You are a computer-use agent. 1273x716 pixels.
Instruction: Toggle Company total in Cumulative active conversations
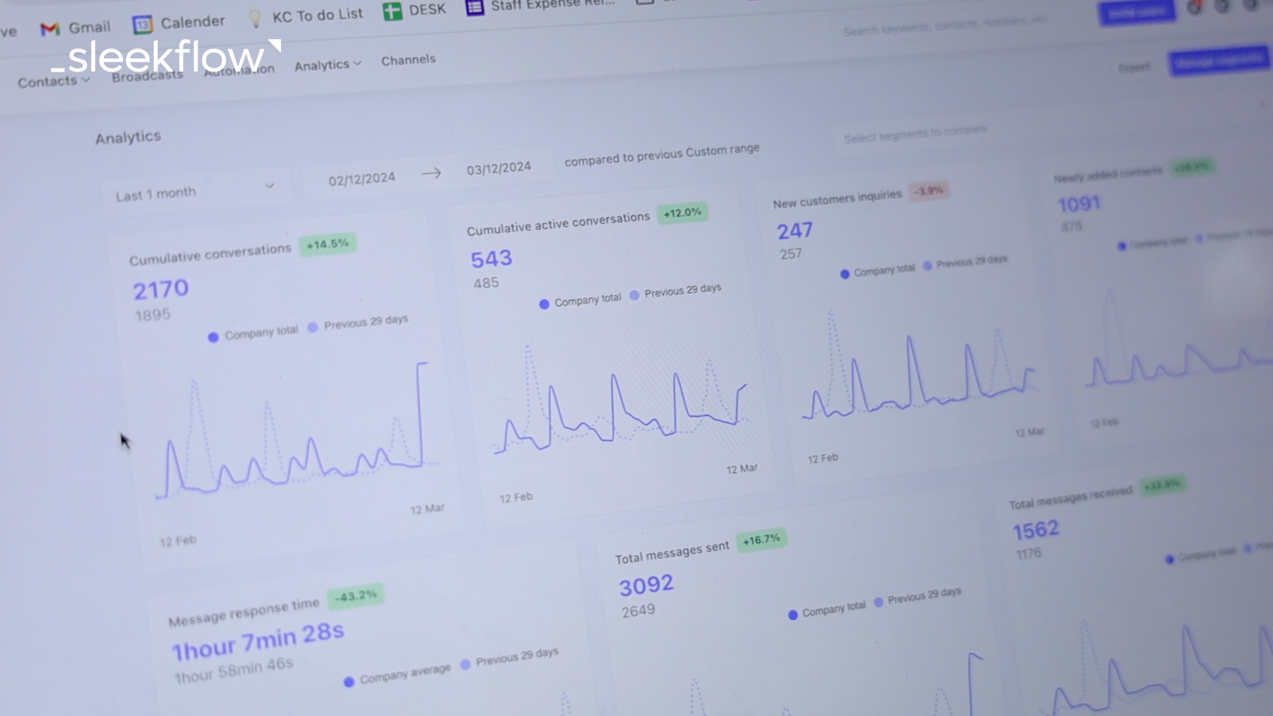(580, 301)
